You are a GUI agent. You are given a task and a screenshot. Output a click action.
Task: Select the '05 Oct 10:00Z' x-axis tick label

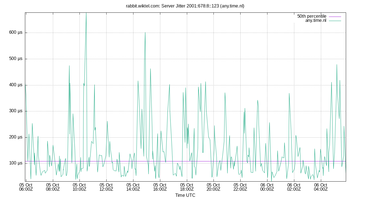pos(79,187)
